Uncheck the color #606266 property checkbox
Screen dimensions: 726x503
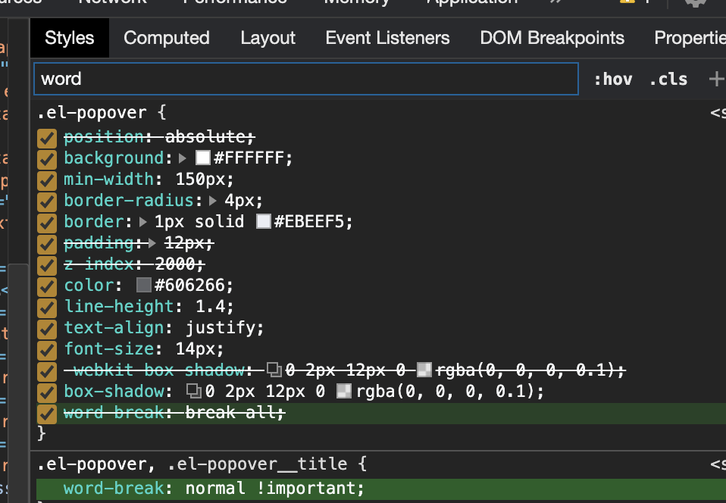47,286
